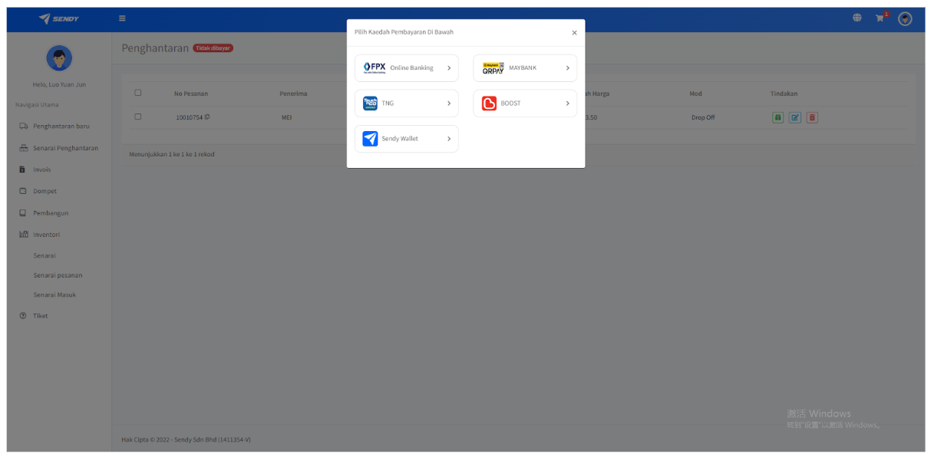Click the Senarai Penghantaran sidebar icon
Image resolution: width=931 pixels, height=457 pixels.
pyautogui.click(x=24, y=148)
